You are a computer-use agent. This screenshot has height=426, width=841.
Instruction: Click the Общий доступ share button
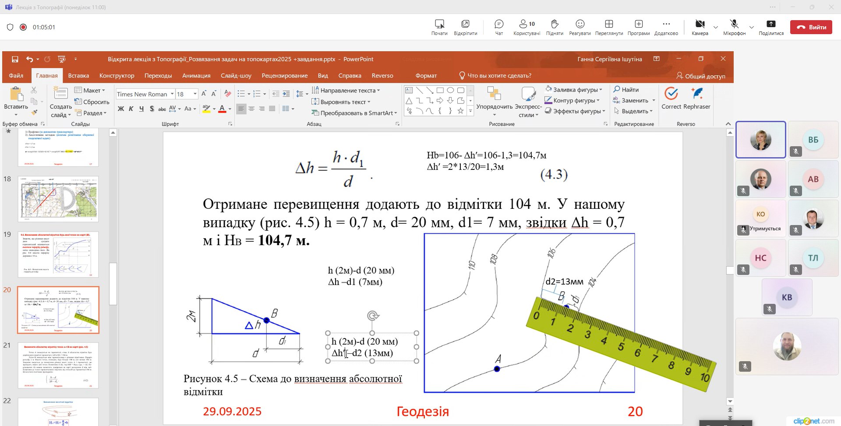[x=700, y=76]
